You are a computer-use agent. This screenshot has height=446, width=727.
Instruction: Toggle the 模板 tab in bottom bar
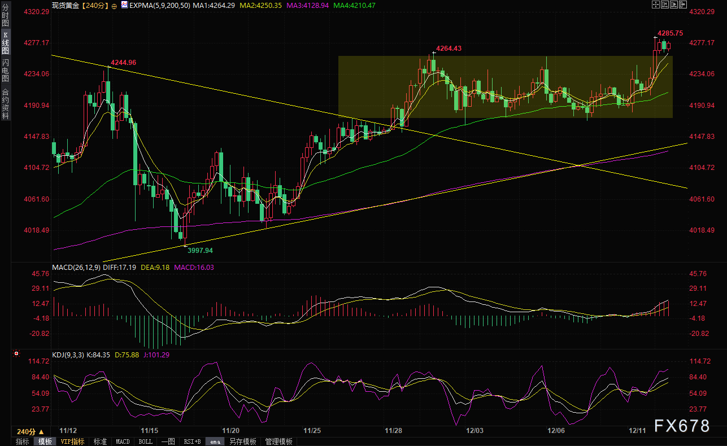point(45,441)
